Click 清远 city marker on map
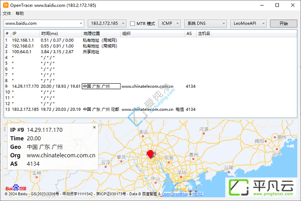Viewport: 301px width, 201px height. pyautogui.click(x=143, y=136)
